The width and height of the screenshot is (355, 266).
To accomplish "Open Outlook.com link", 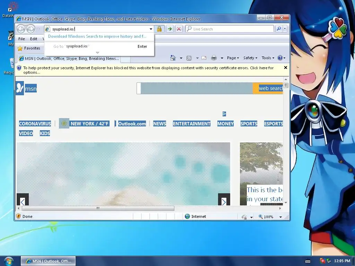I will 132,124.
